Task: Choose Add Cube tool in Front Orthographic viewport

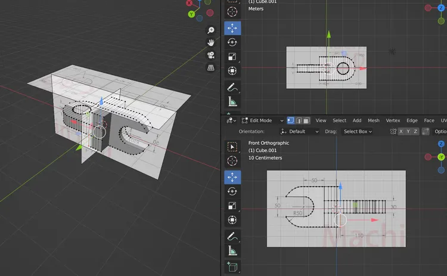Action: pyautogui.click(x=232, y=267)
